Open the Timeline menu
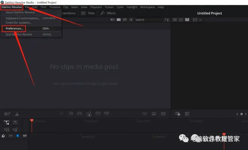 pyautogui.click(x=55, y=7)
